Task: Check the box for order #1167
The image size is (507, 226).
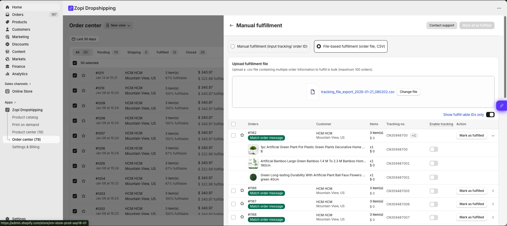Action: click(233, 204)
